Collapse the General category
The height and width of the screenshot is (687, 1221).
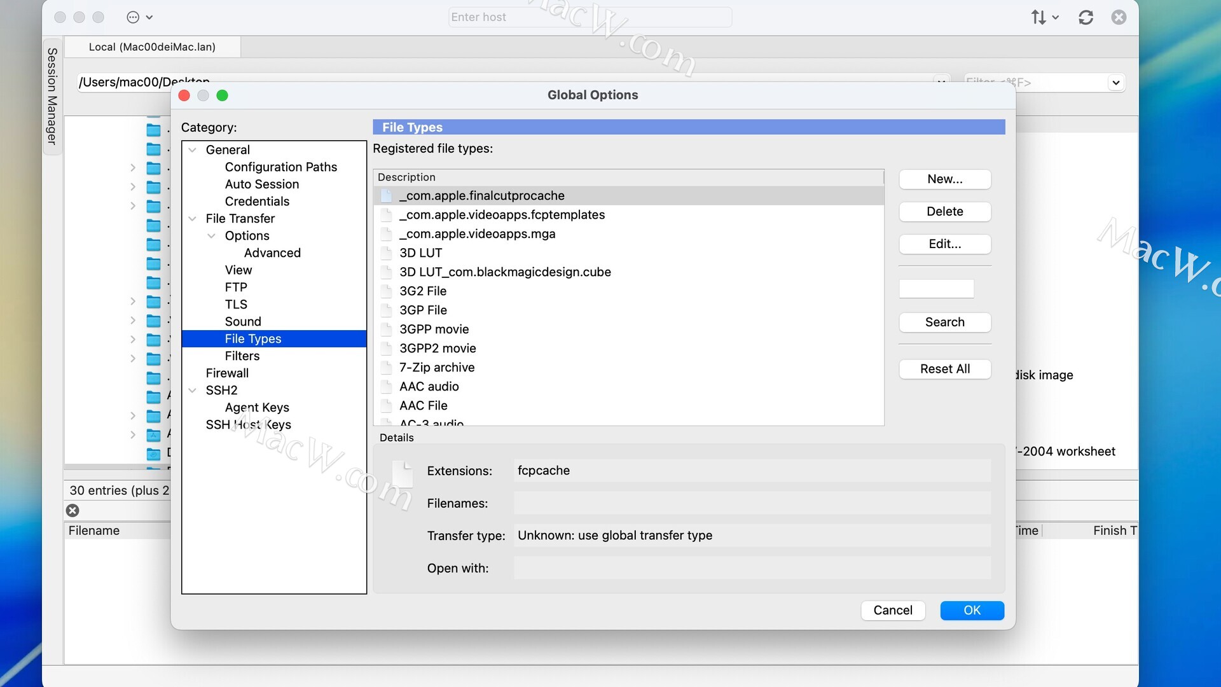(x=193, y=150)
